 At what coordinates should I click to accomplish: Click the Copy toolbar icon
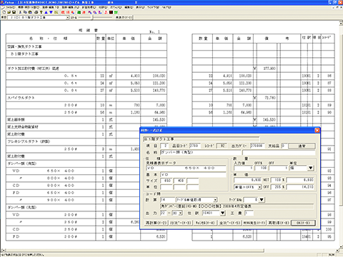(x=25, y=12)
